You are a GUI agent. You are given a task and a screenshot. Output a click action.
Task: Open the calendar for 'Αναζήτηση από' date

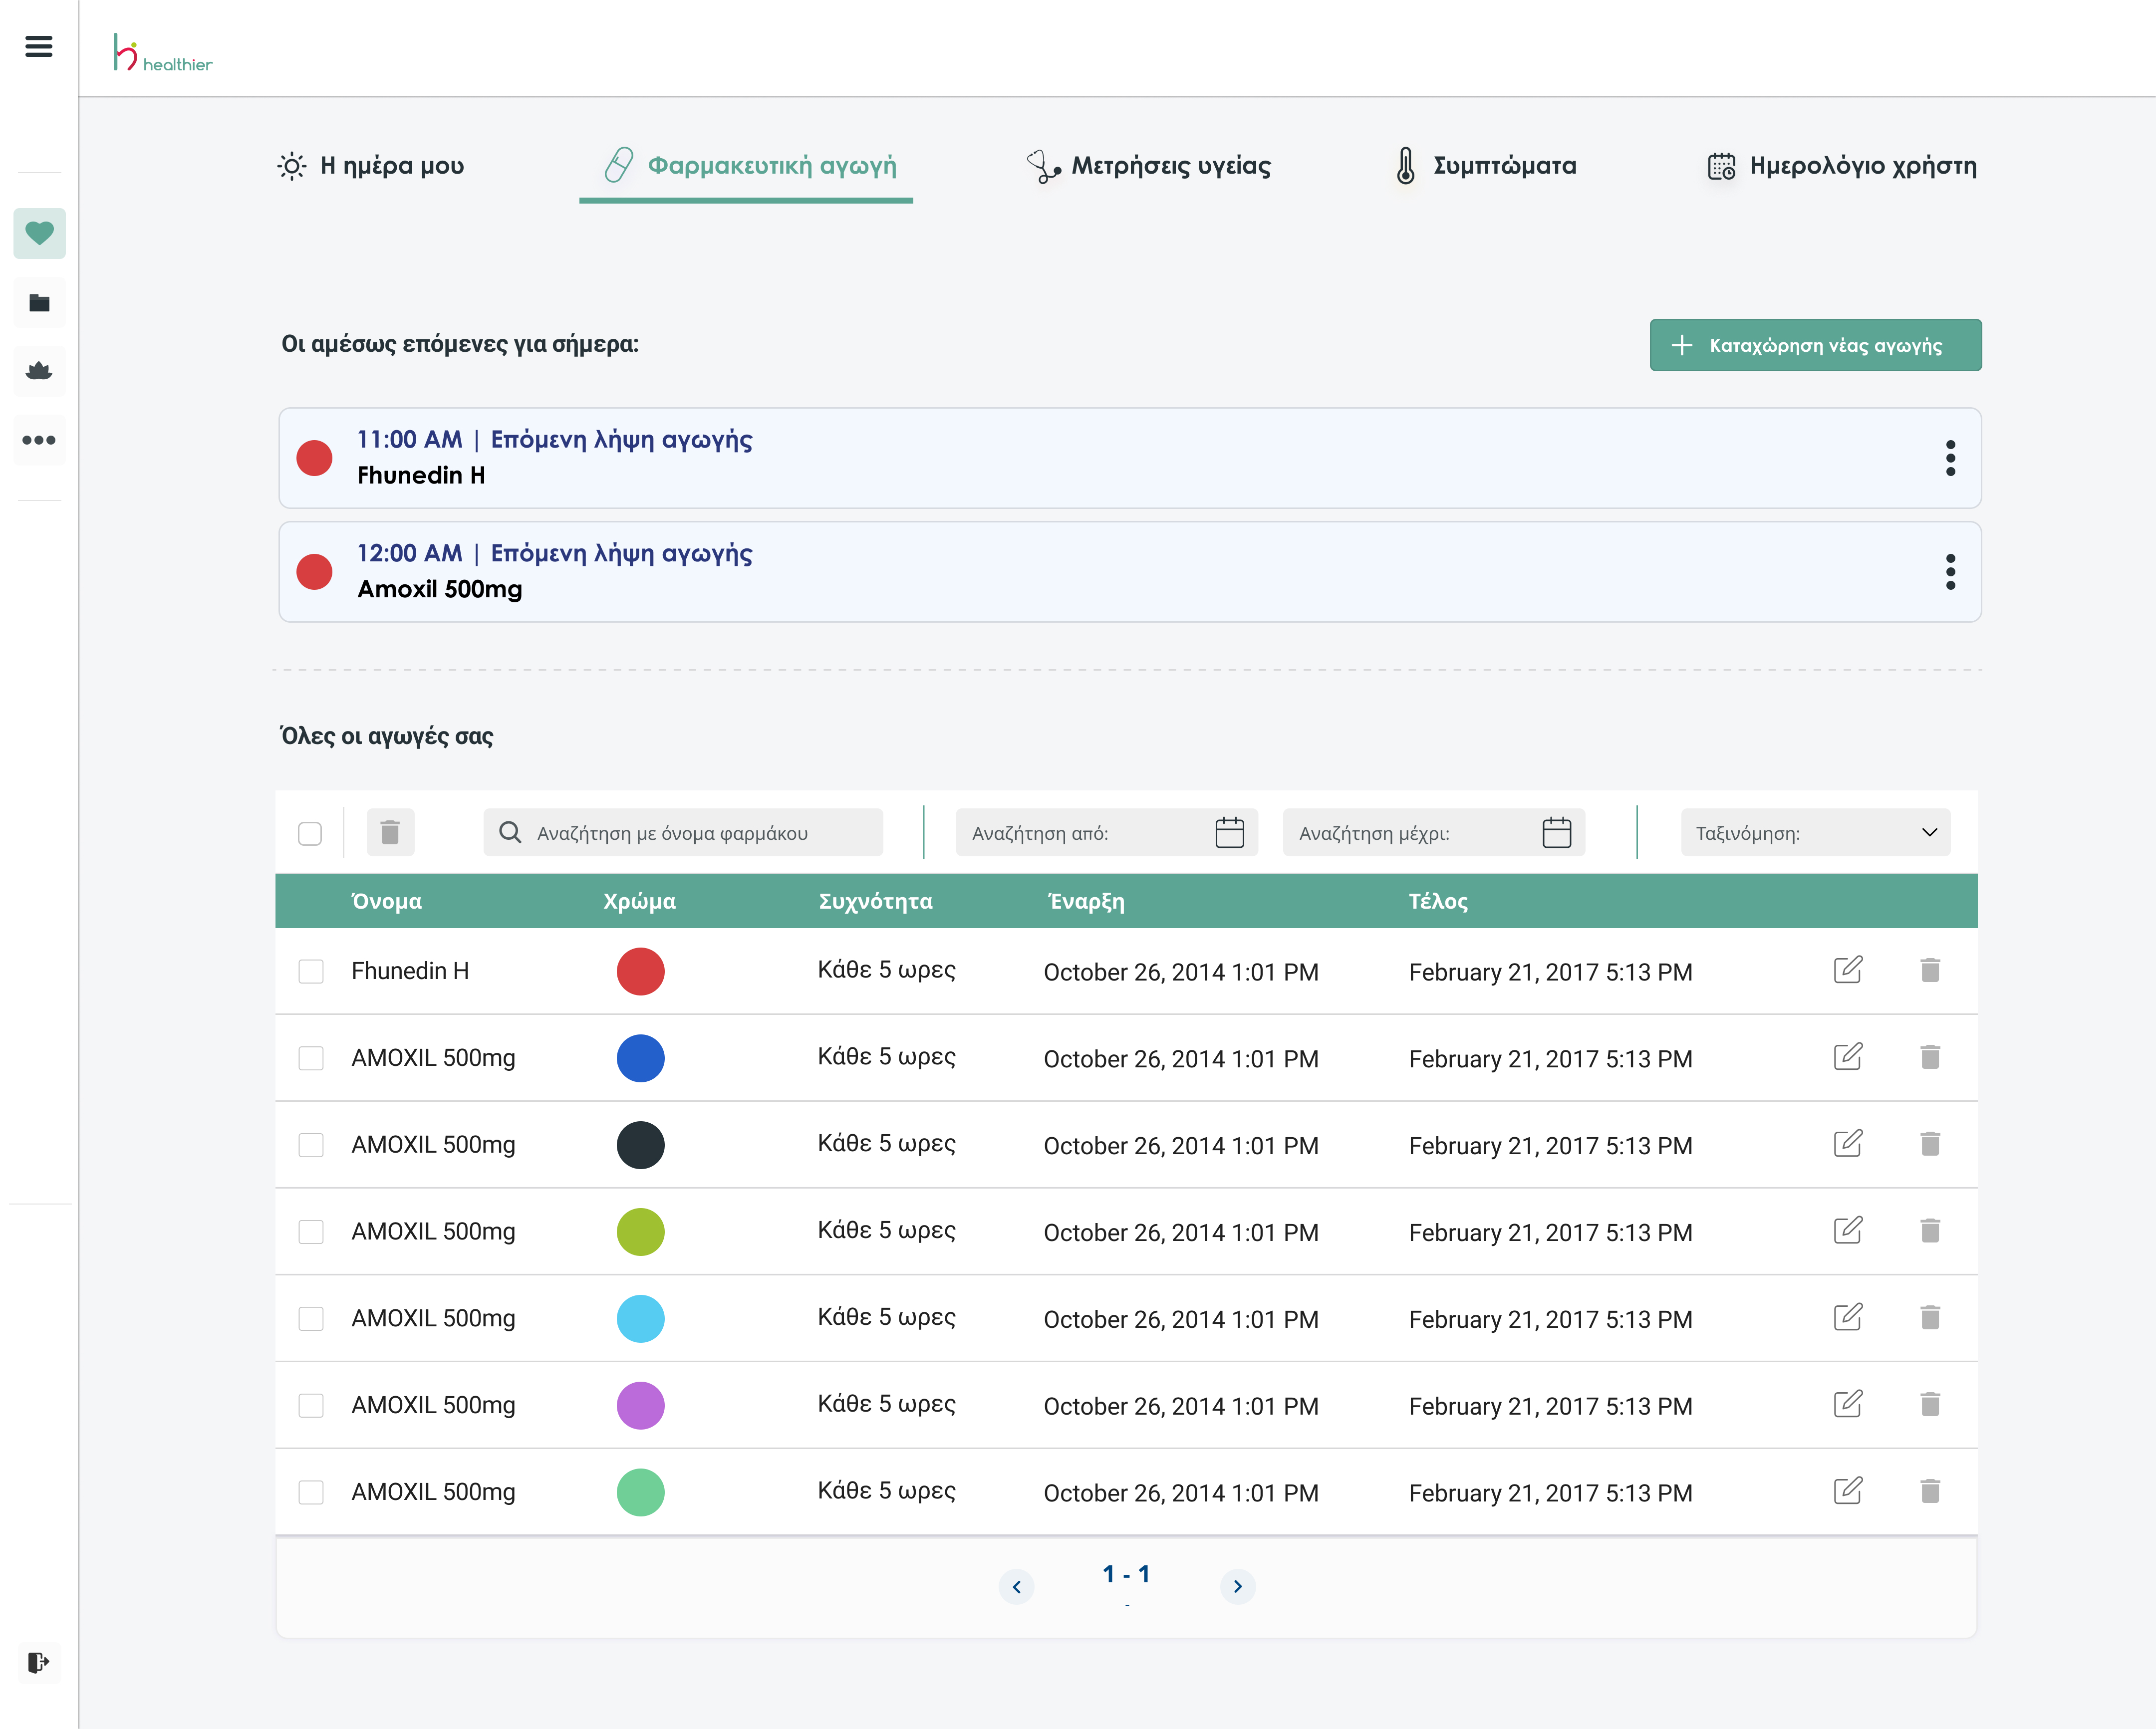(1229, 832)
